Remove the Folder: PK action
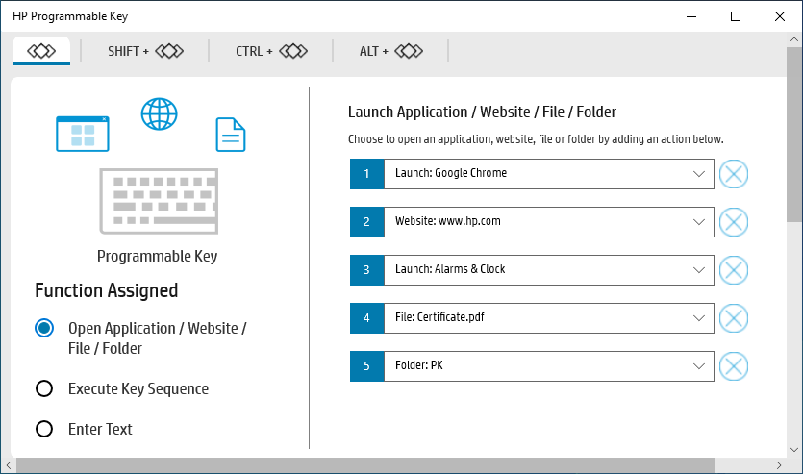Screen dimensions: 803x474 (734, 366)
